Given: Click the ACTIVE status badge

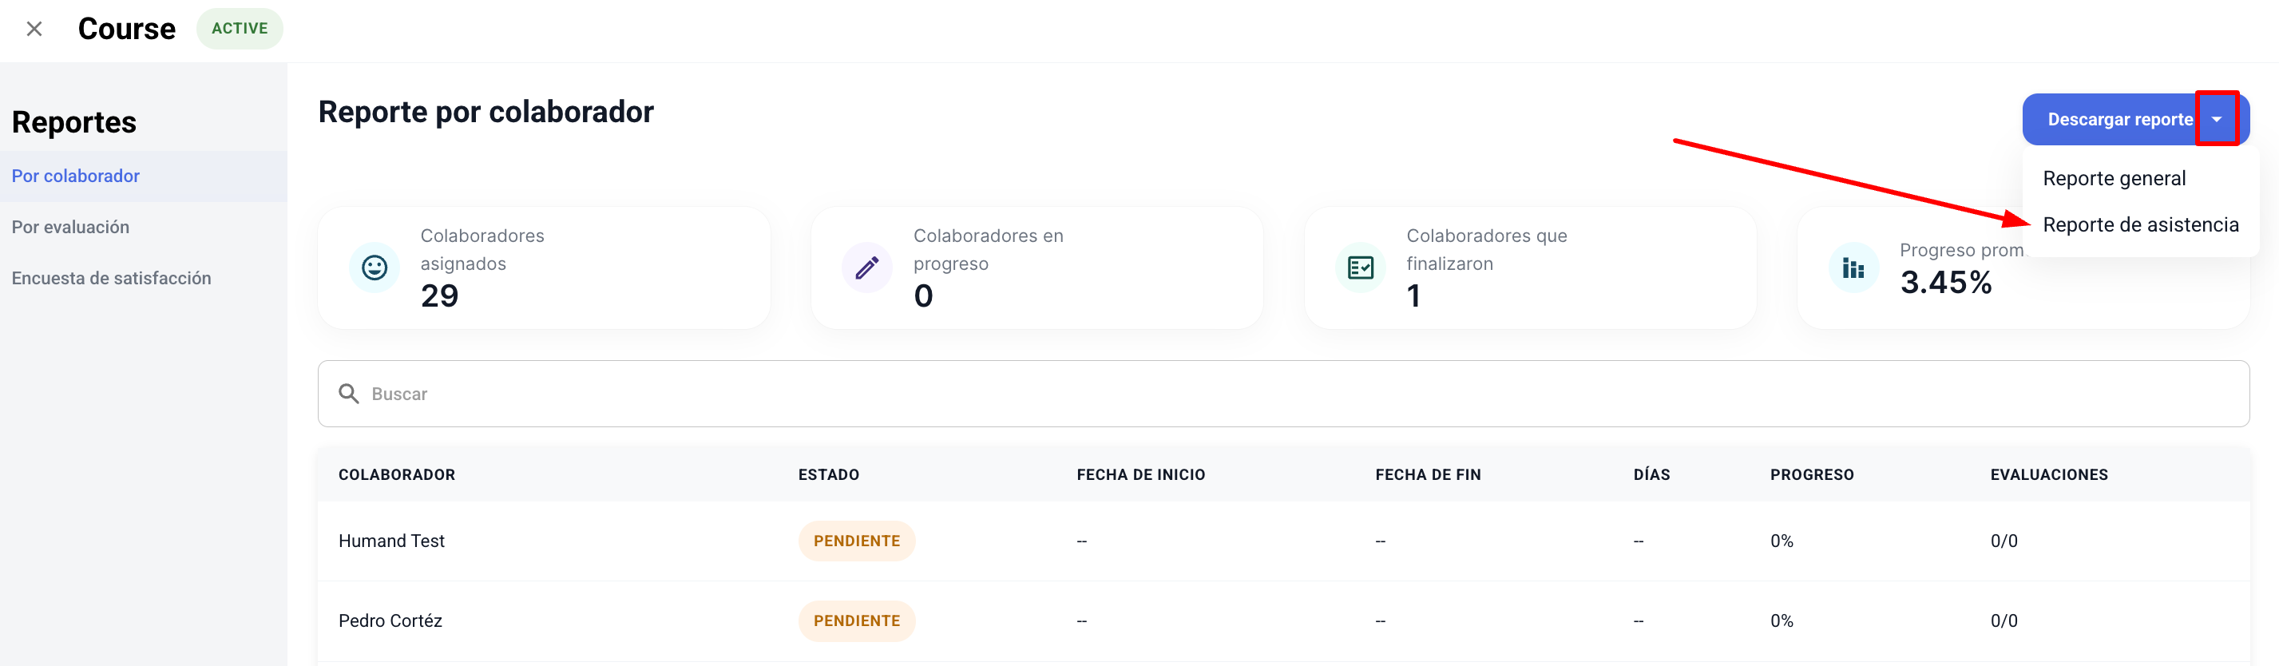Looking at the screenshot, I should pyautogui.click(x=240, y=30).
